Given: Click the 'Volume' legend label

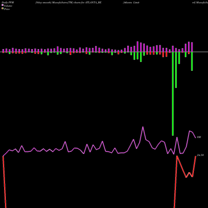Looking at the screenshot, I should tap(8, 6).
